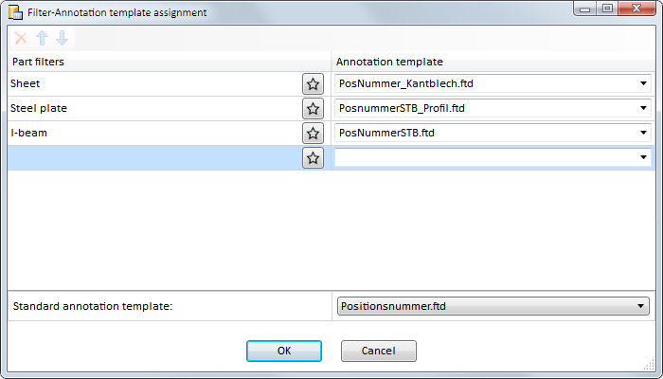Screen dimensions: 663x379
Task: Click the star button for I-beam filter
Action: pyautogui.click(x=313, y=133)
